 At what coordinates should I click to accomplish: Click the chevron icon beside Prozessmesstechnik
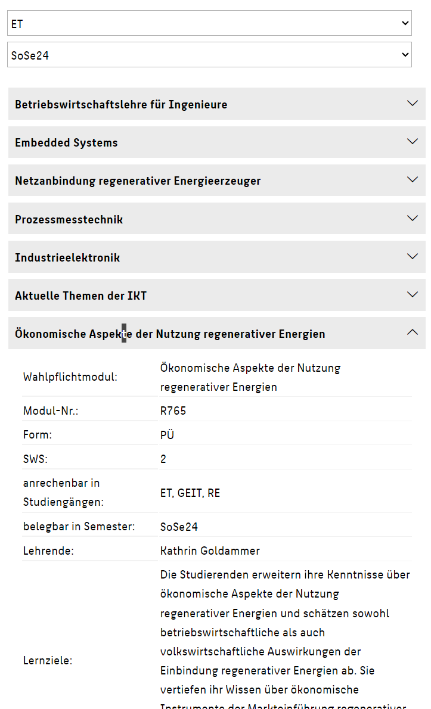[412, 218]
